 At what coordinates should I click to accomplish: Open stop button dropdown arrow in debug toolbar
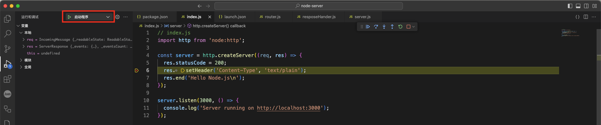pyautogui.click(x=414, y=27)
